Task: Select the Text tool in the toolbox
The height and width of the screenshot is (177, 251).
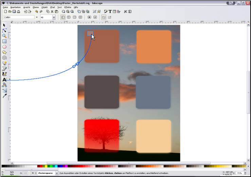Action: pos(4,79)
